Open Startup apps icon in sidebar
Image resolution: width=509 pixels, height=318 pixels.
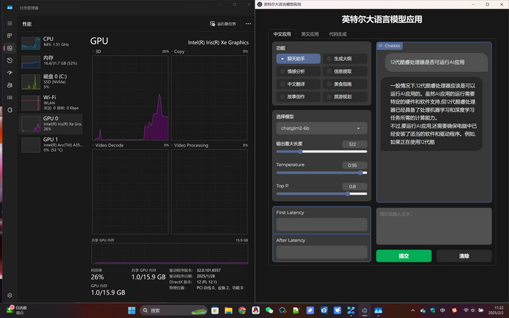(x=10, y=73)
